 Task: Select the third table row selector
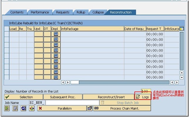[7, 45]
